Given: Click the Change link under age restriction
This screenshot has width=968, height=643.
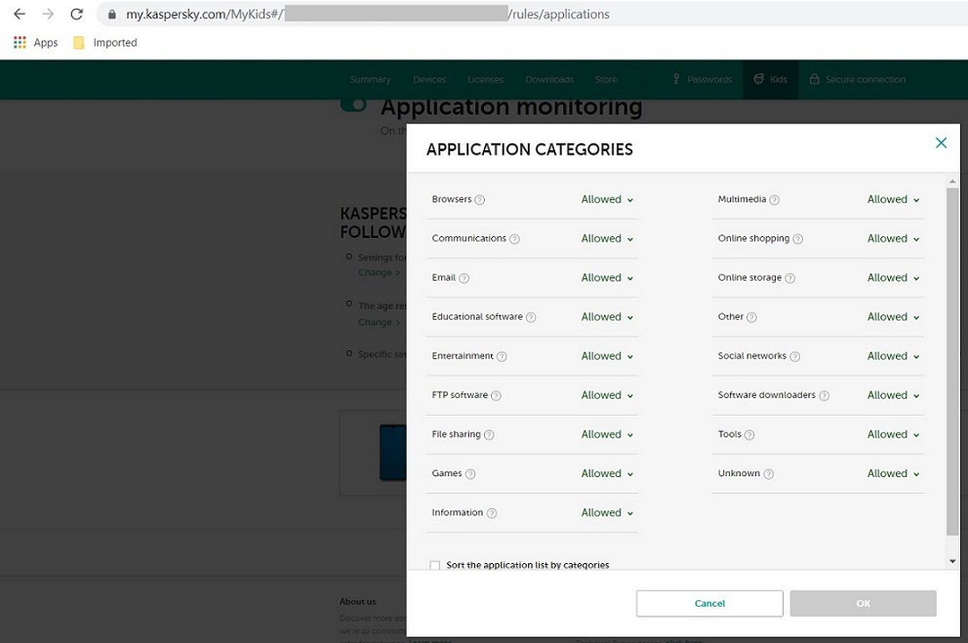Looking at the screenshot, I should coord(379,323).
